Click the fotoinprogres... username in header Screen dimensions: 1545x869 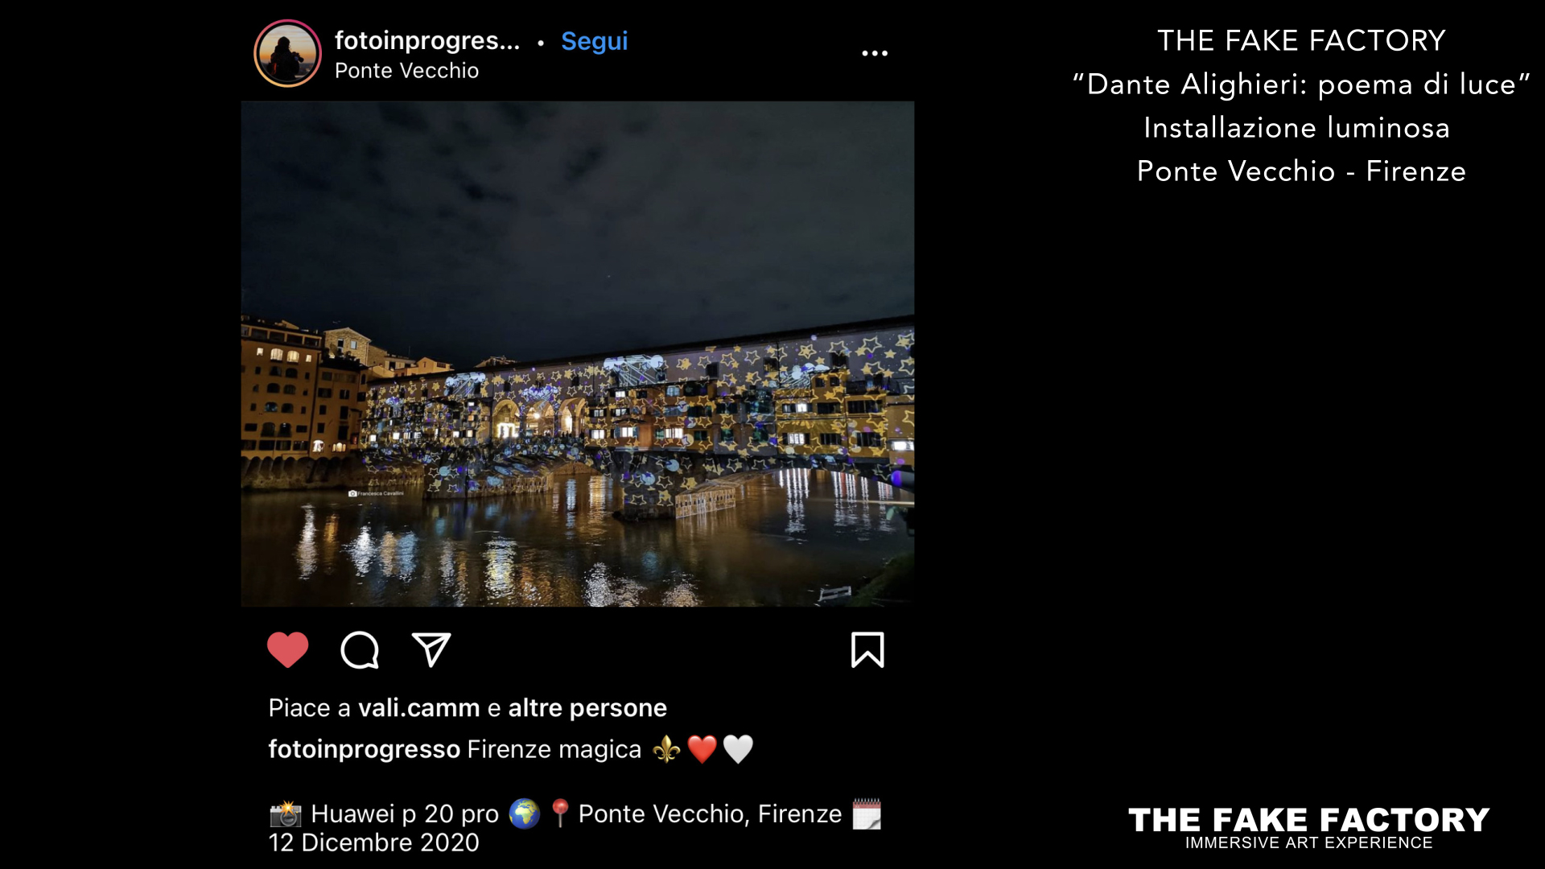[x=427, y=40]
